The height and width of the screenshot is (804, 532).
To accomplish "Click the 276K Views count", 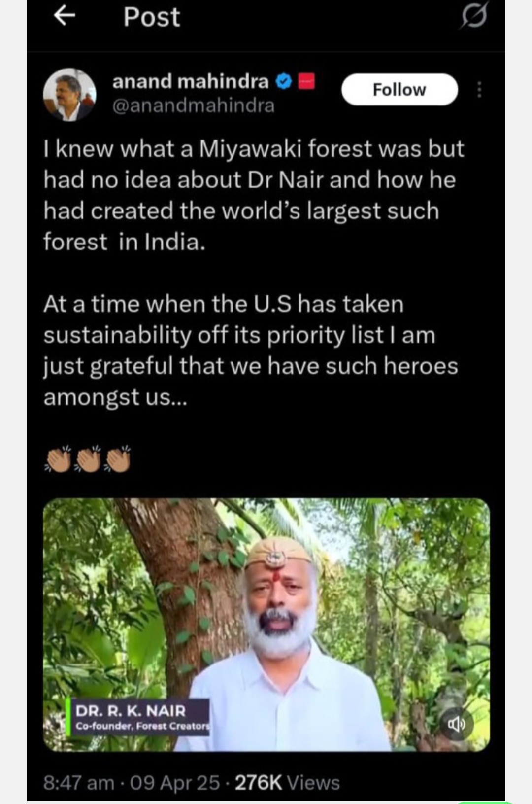I will [287, 783].
